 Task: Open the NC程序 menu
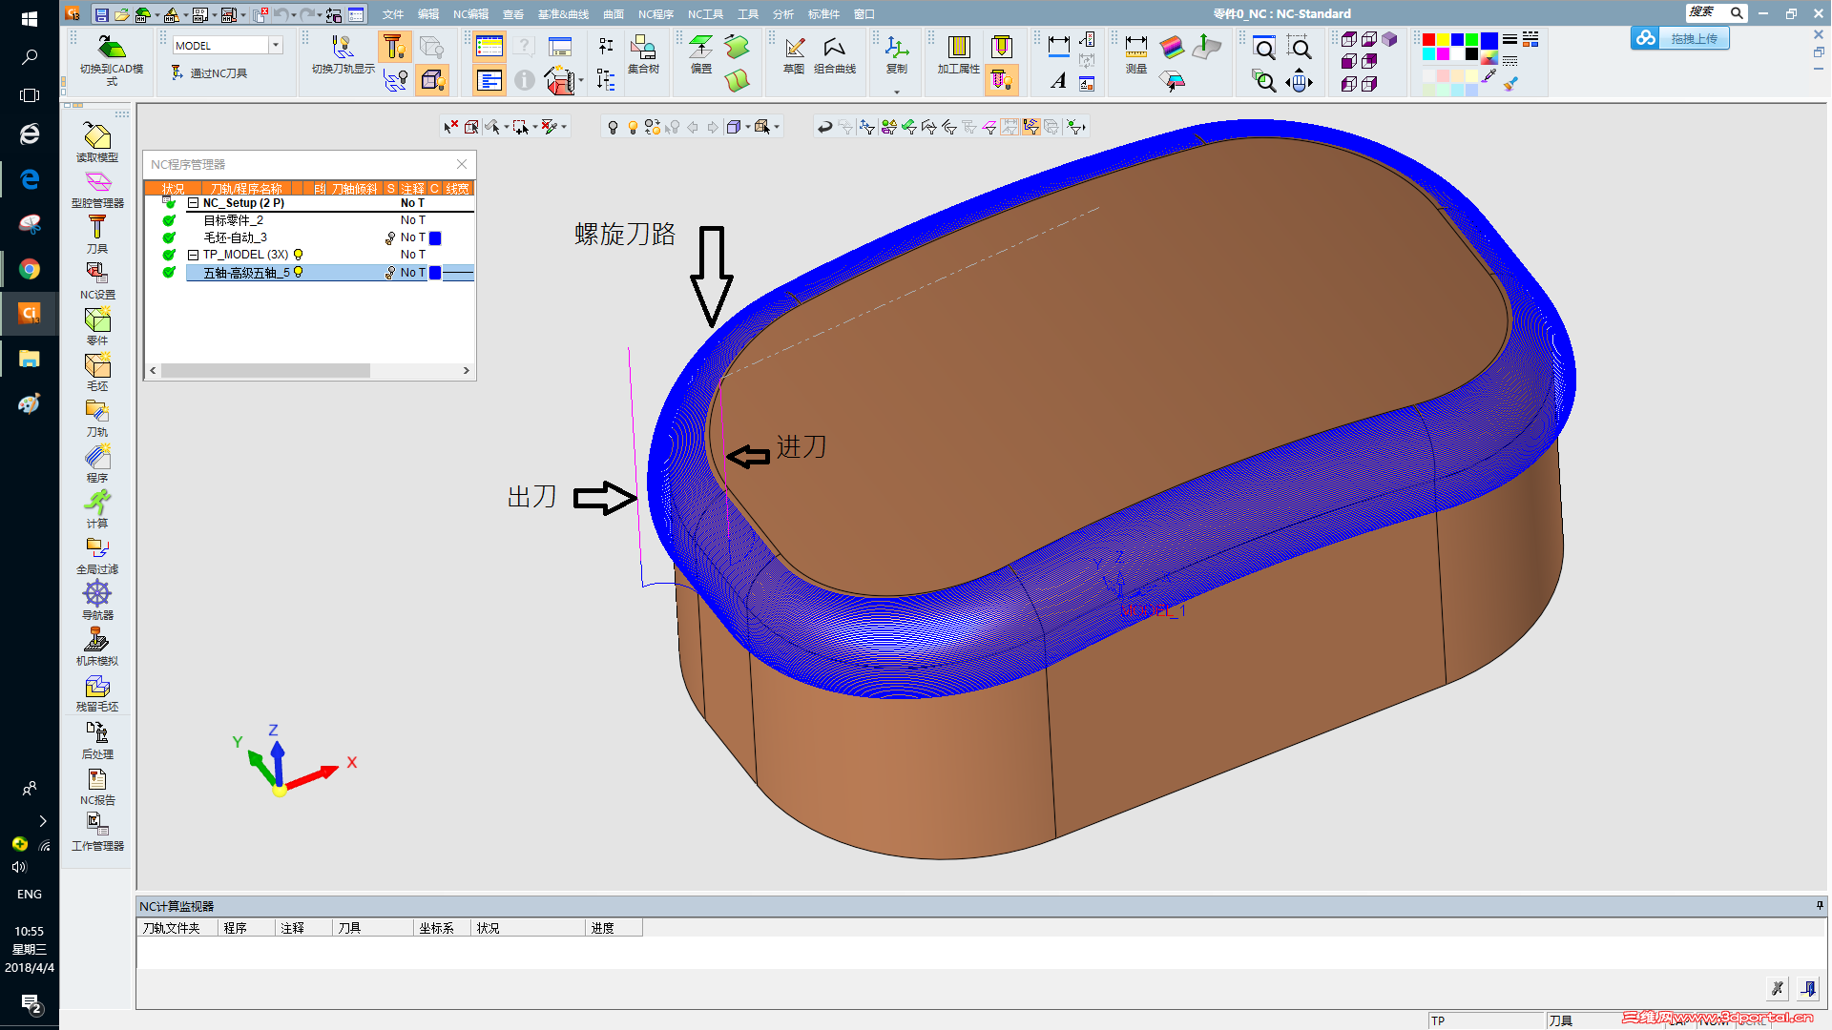[x=656, y=14]
